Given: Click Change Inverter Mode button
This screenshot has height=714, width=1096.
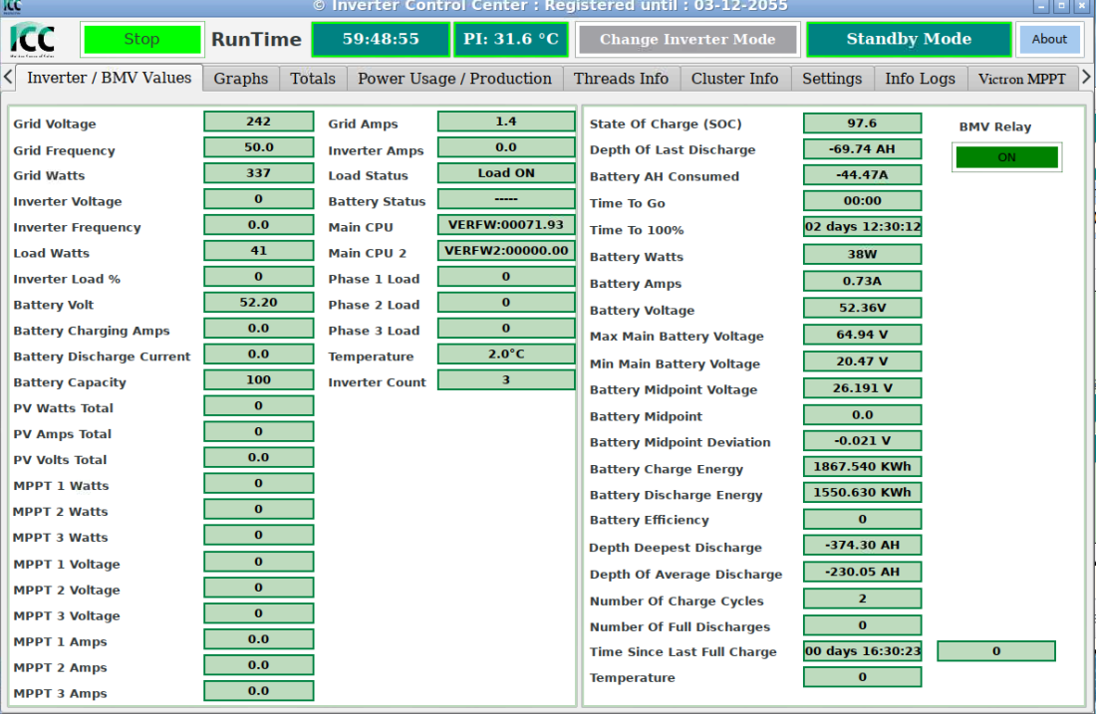Looking at the screenshot, I should [687, 39].
